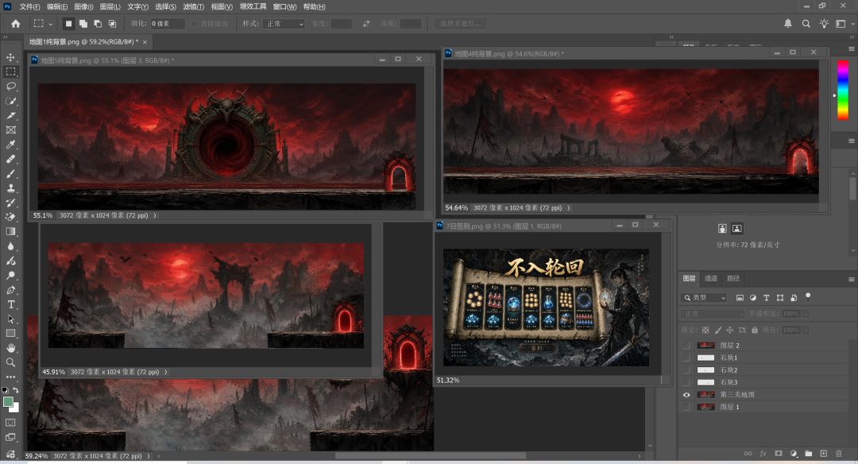Hide the 第三关地图 layer
Viewport: 858px width, 464px height.
tap(686, 395)
